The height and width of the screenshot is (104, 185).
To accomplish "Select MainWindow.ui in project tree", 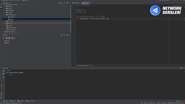I will pyautogui.click(x=11, y=29).
